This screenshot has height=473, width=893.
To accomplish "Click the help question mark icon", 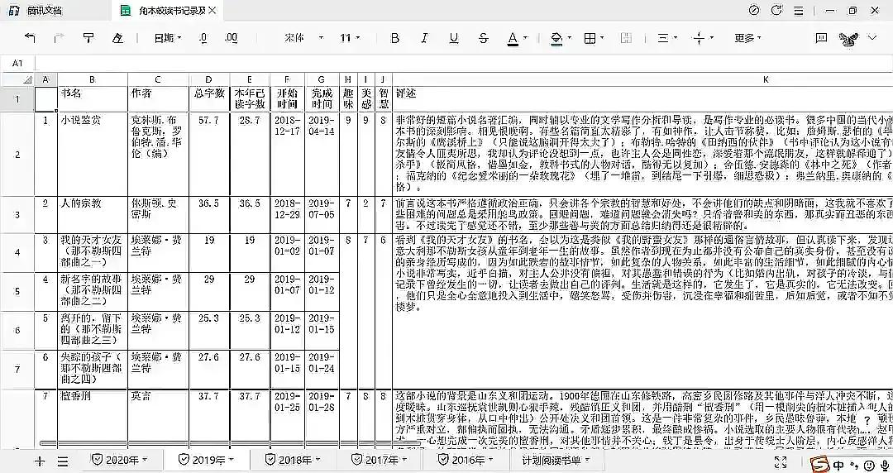I will pyautogui.click(x=867, y=421).
